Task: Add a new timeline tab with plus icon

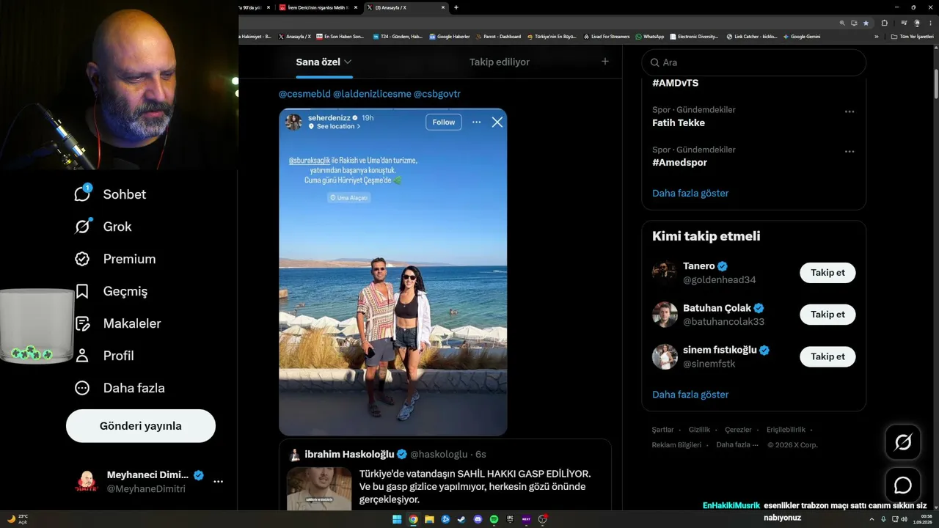Action: click(x=605, y=62)
